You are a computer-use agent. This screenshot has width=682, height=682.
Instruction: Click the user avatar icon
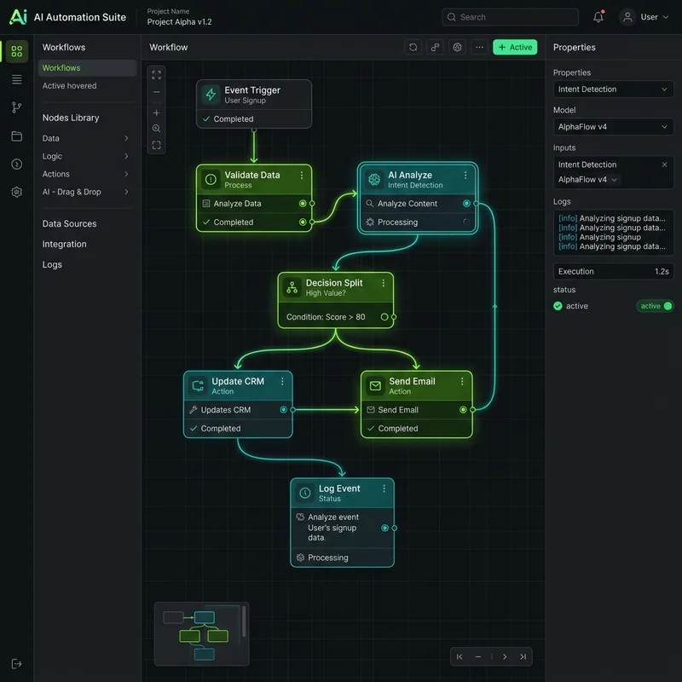627,17
